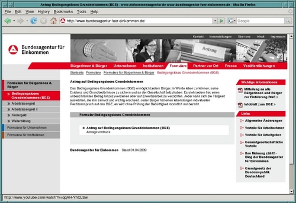Viewport: 296px width, 203px height.
Task: Click the vertical scrollbar up arrow
Action: [x=291, y=36]
